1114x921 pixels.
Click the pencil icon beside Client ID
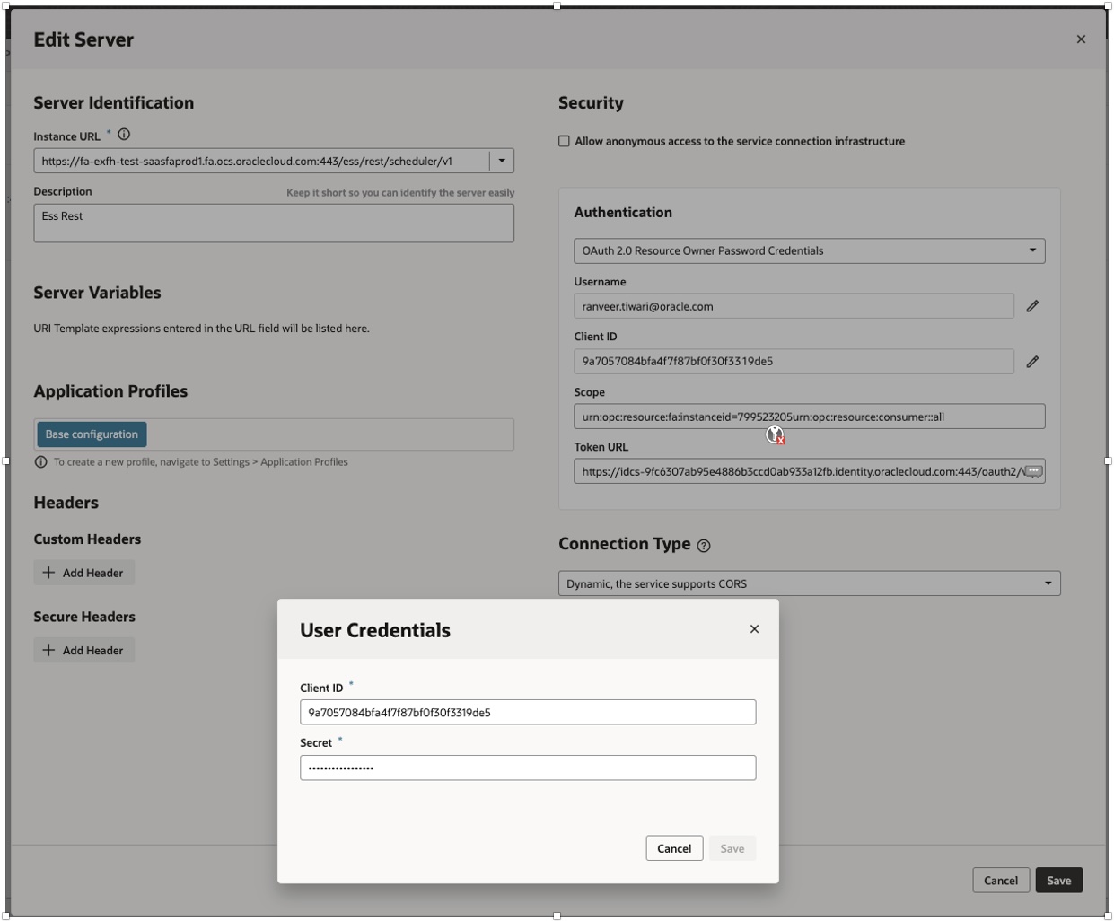pos(1032,362)
